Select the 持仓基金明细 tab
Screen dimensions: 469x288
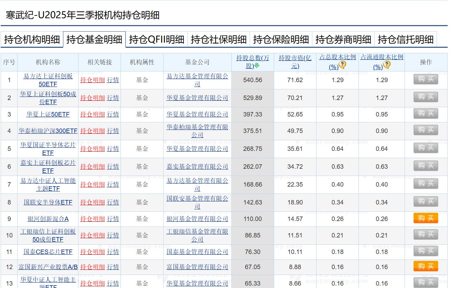coord(94,40)
